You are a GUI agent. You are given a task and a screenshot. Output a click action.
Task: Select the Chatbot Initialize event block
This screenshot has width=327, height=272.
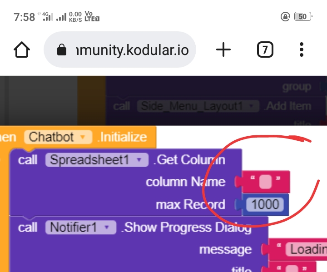click(x=78, y=137)
